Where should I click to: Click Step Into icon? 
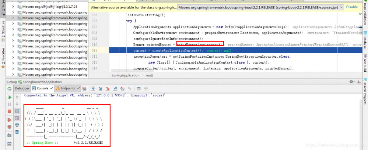coord(101,89)
